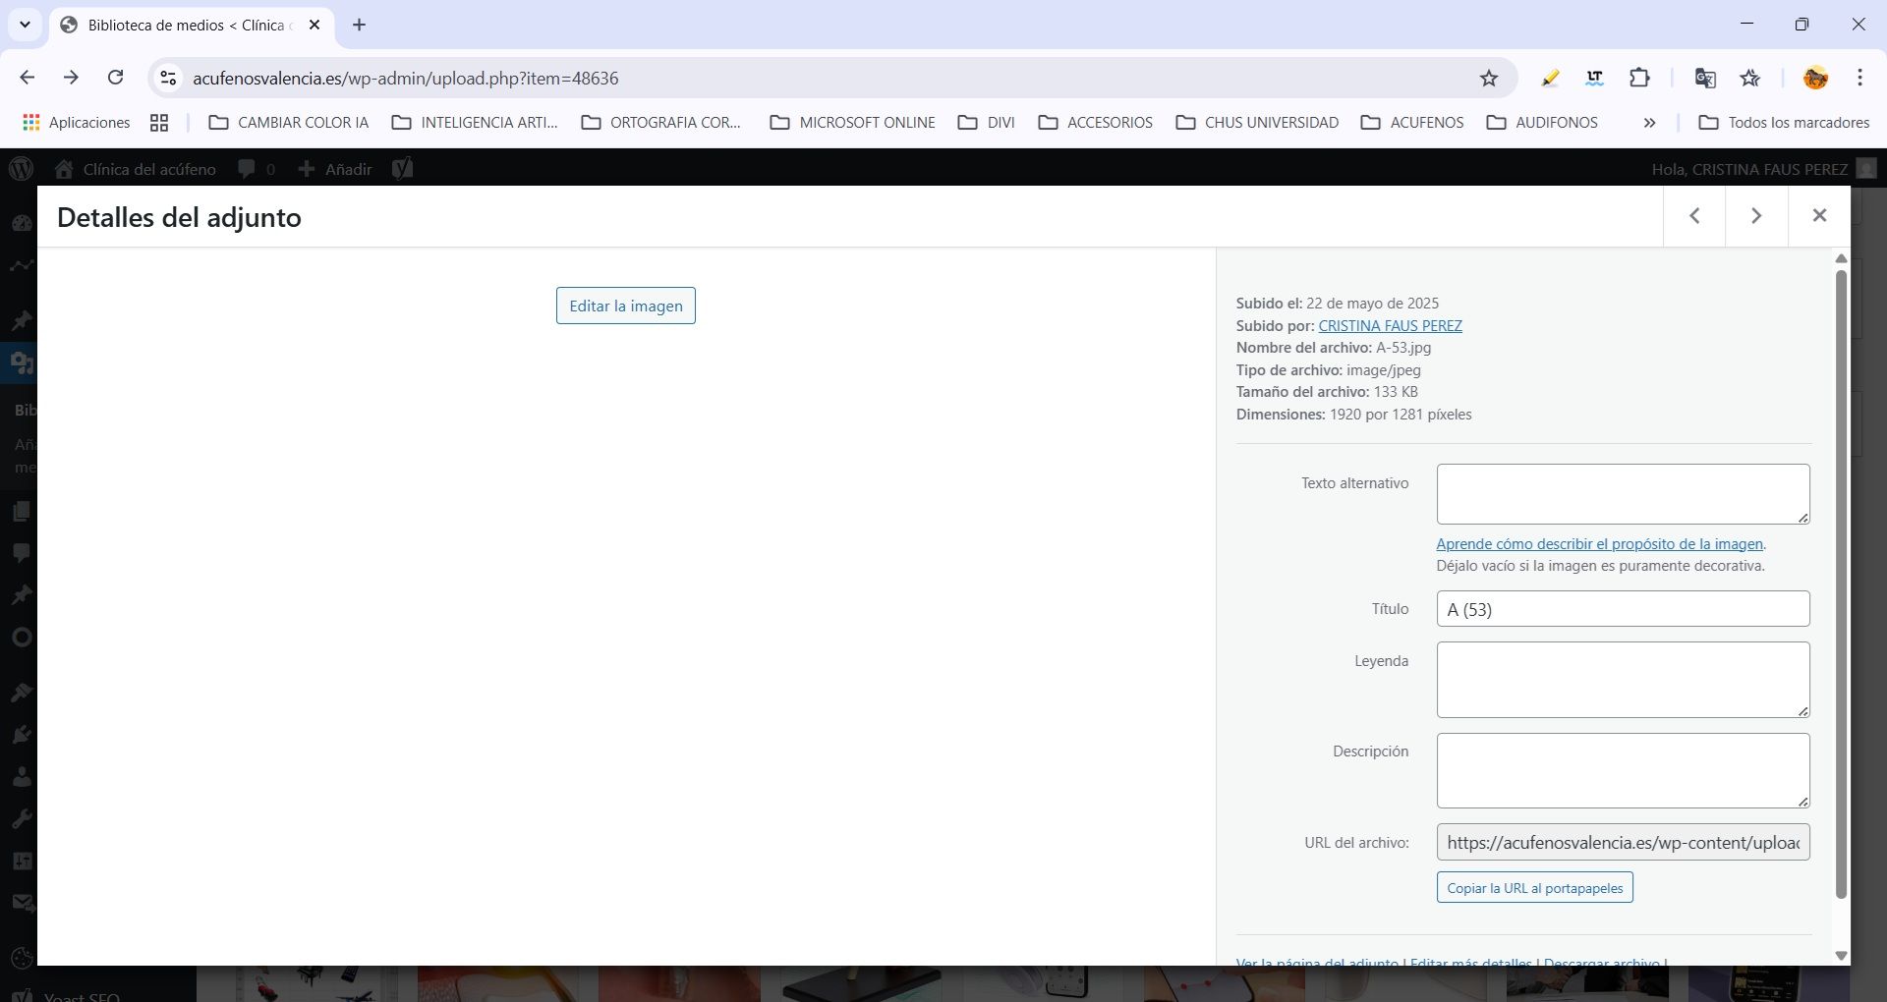This screenshot has width=1887, height=1002.
Task: Open ORTOGRAFIA COR... bookmark folder
Action: tap(660, 123)
